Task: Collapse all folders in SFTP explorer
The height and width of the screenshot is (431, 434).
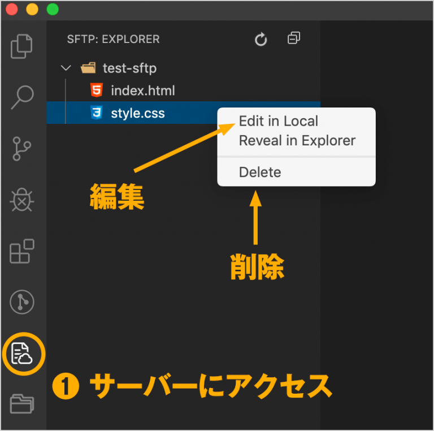Action: [x=294, y=38]
